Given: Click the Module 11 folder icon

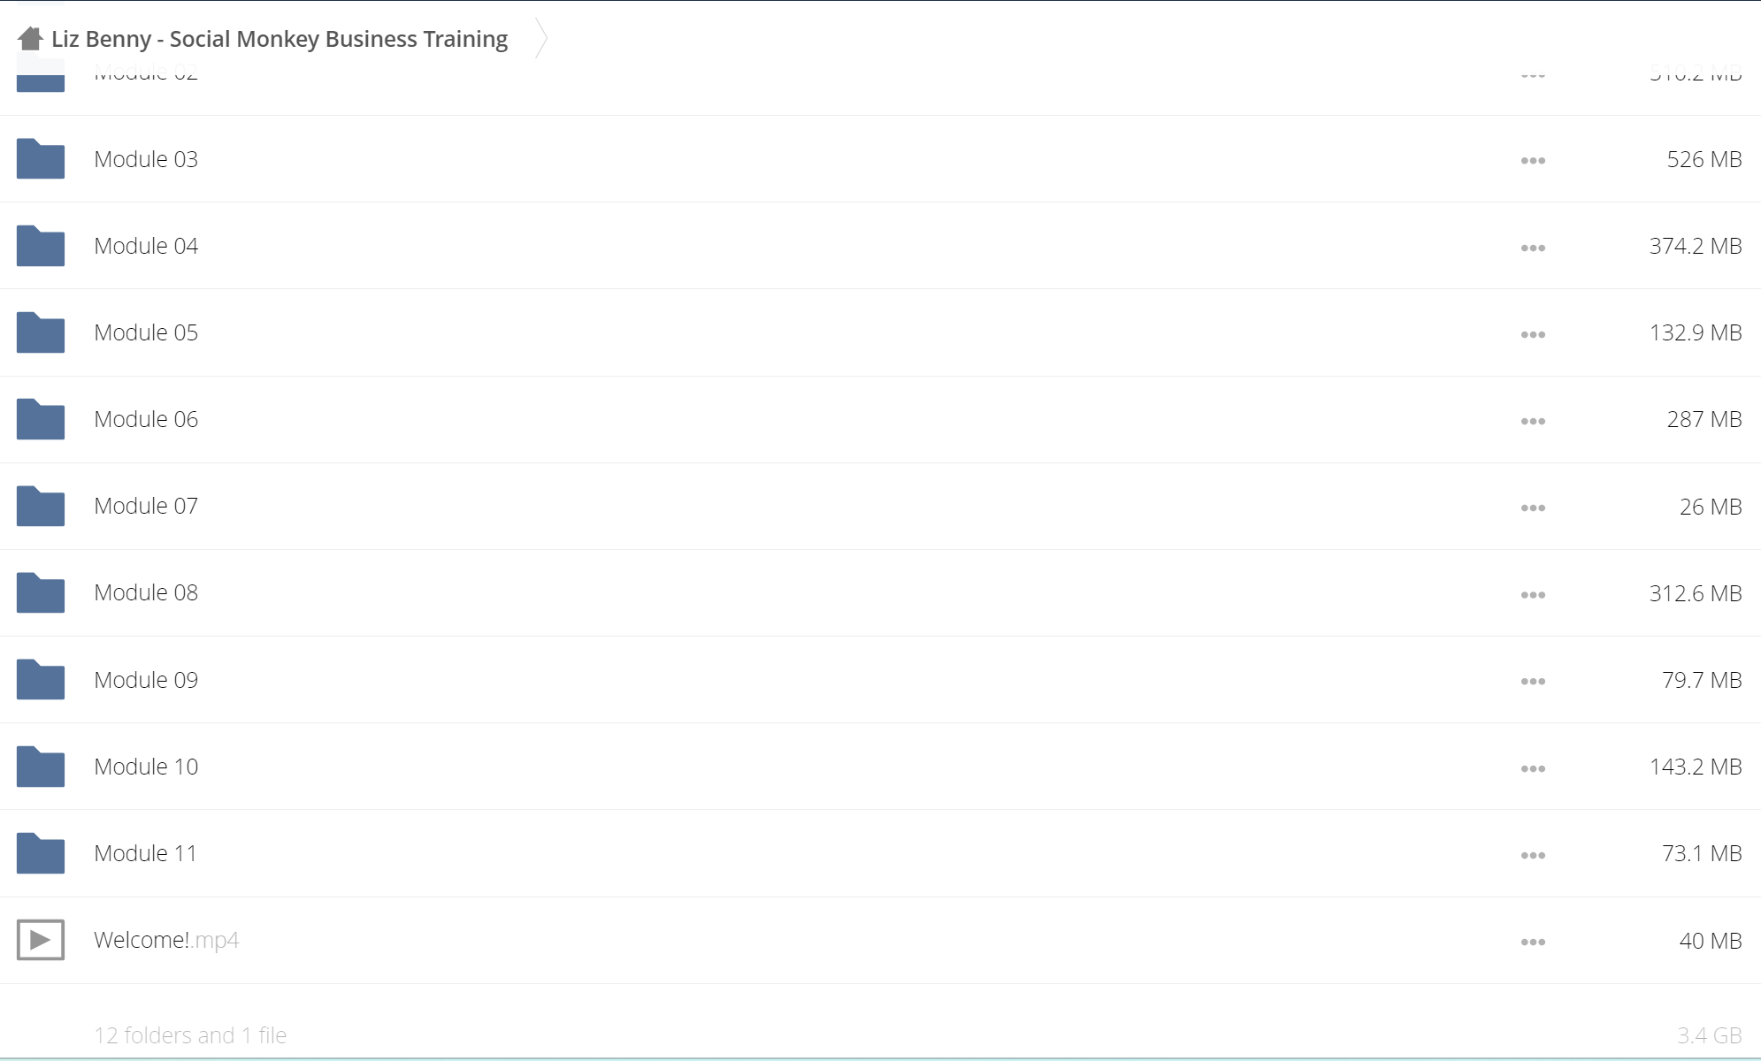Looking at the screenshot, I should pos(41,852).
